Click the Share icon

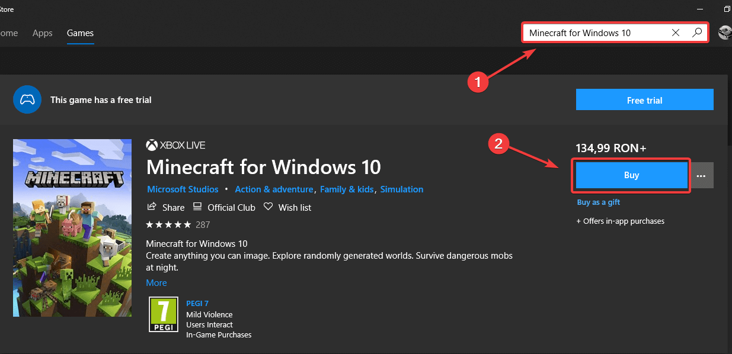152,207
